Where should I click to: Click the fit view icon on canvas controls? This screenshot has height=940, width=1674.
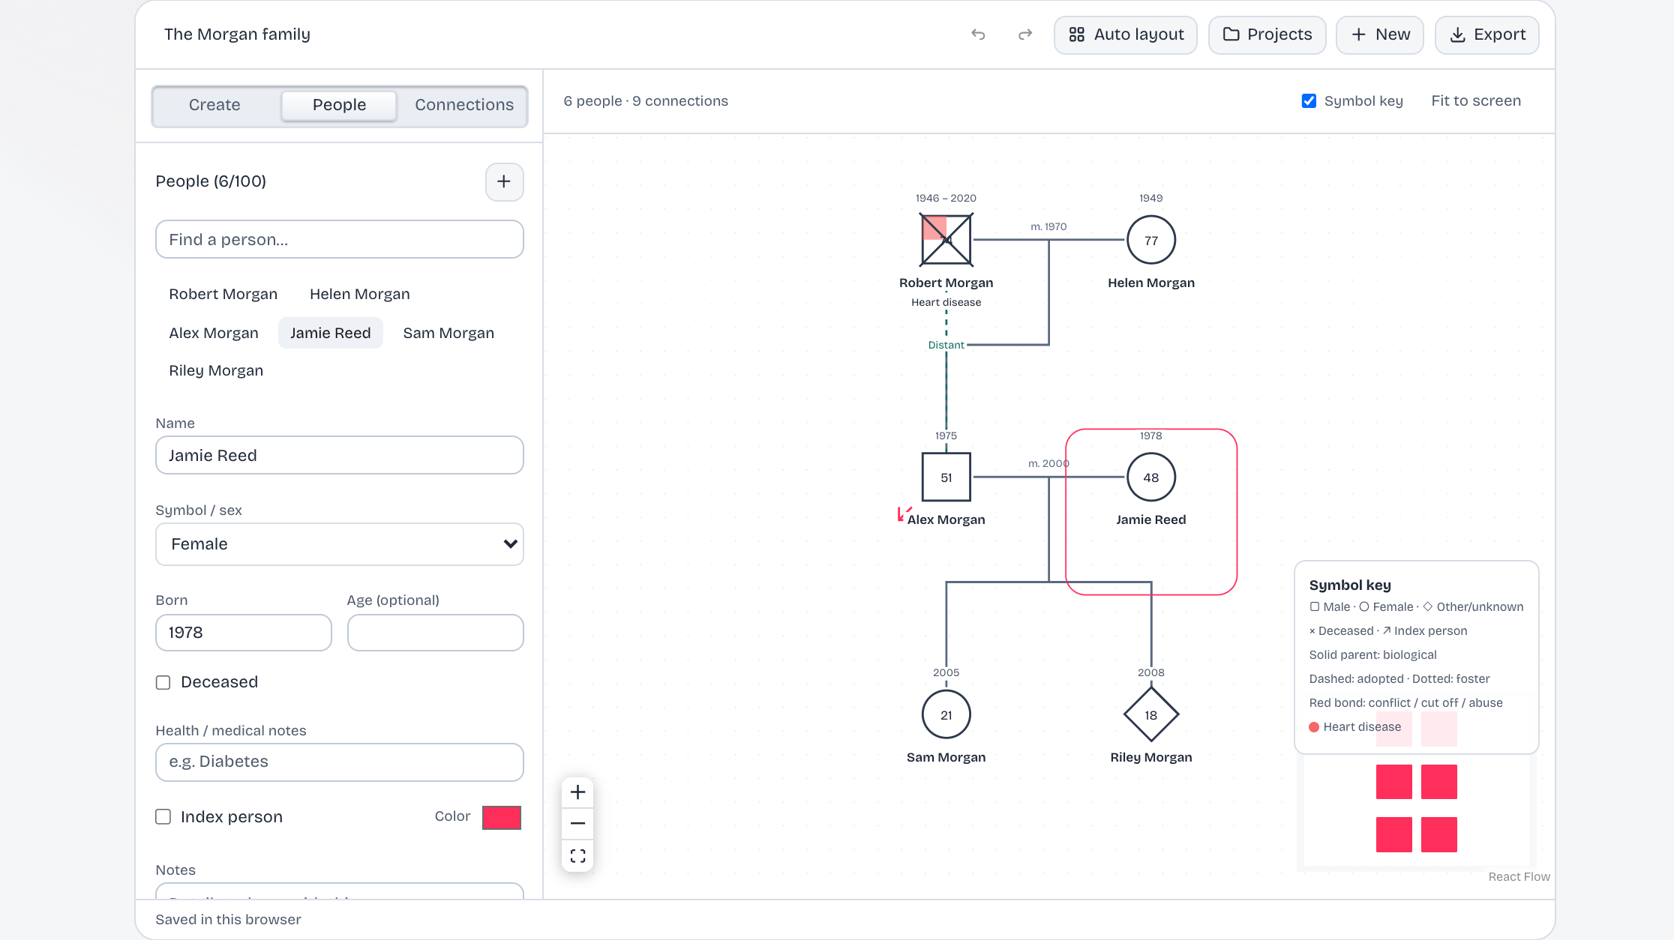(x=577, y=855)
